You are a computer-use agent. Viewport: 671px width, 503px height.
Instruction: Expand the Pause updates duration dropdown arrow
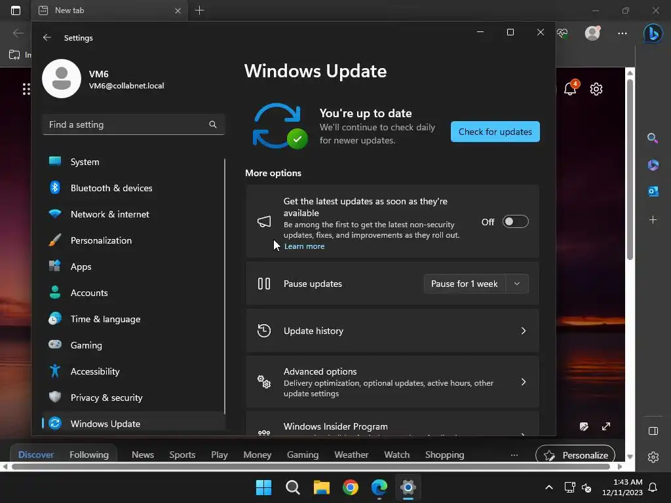tap(517, 284)
